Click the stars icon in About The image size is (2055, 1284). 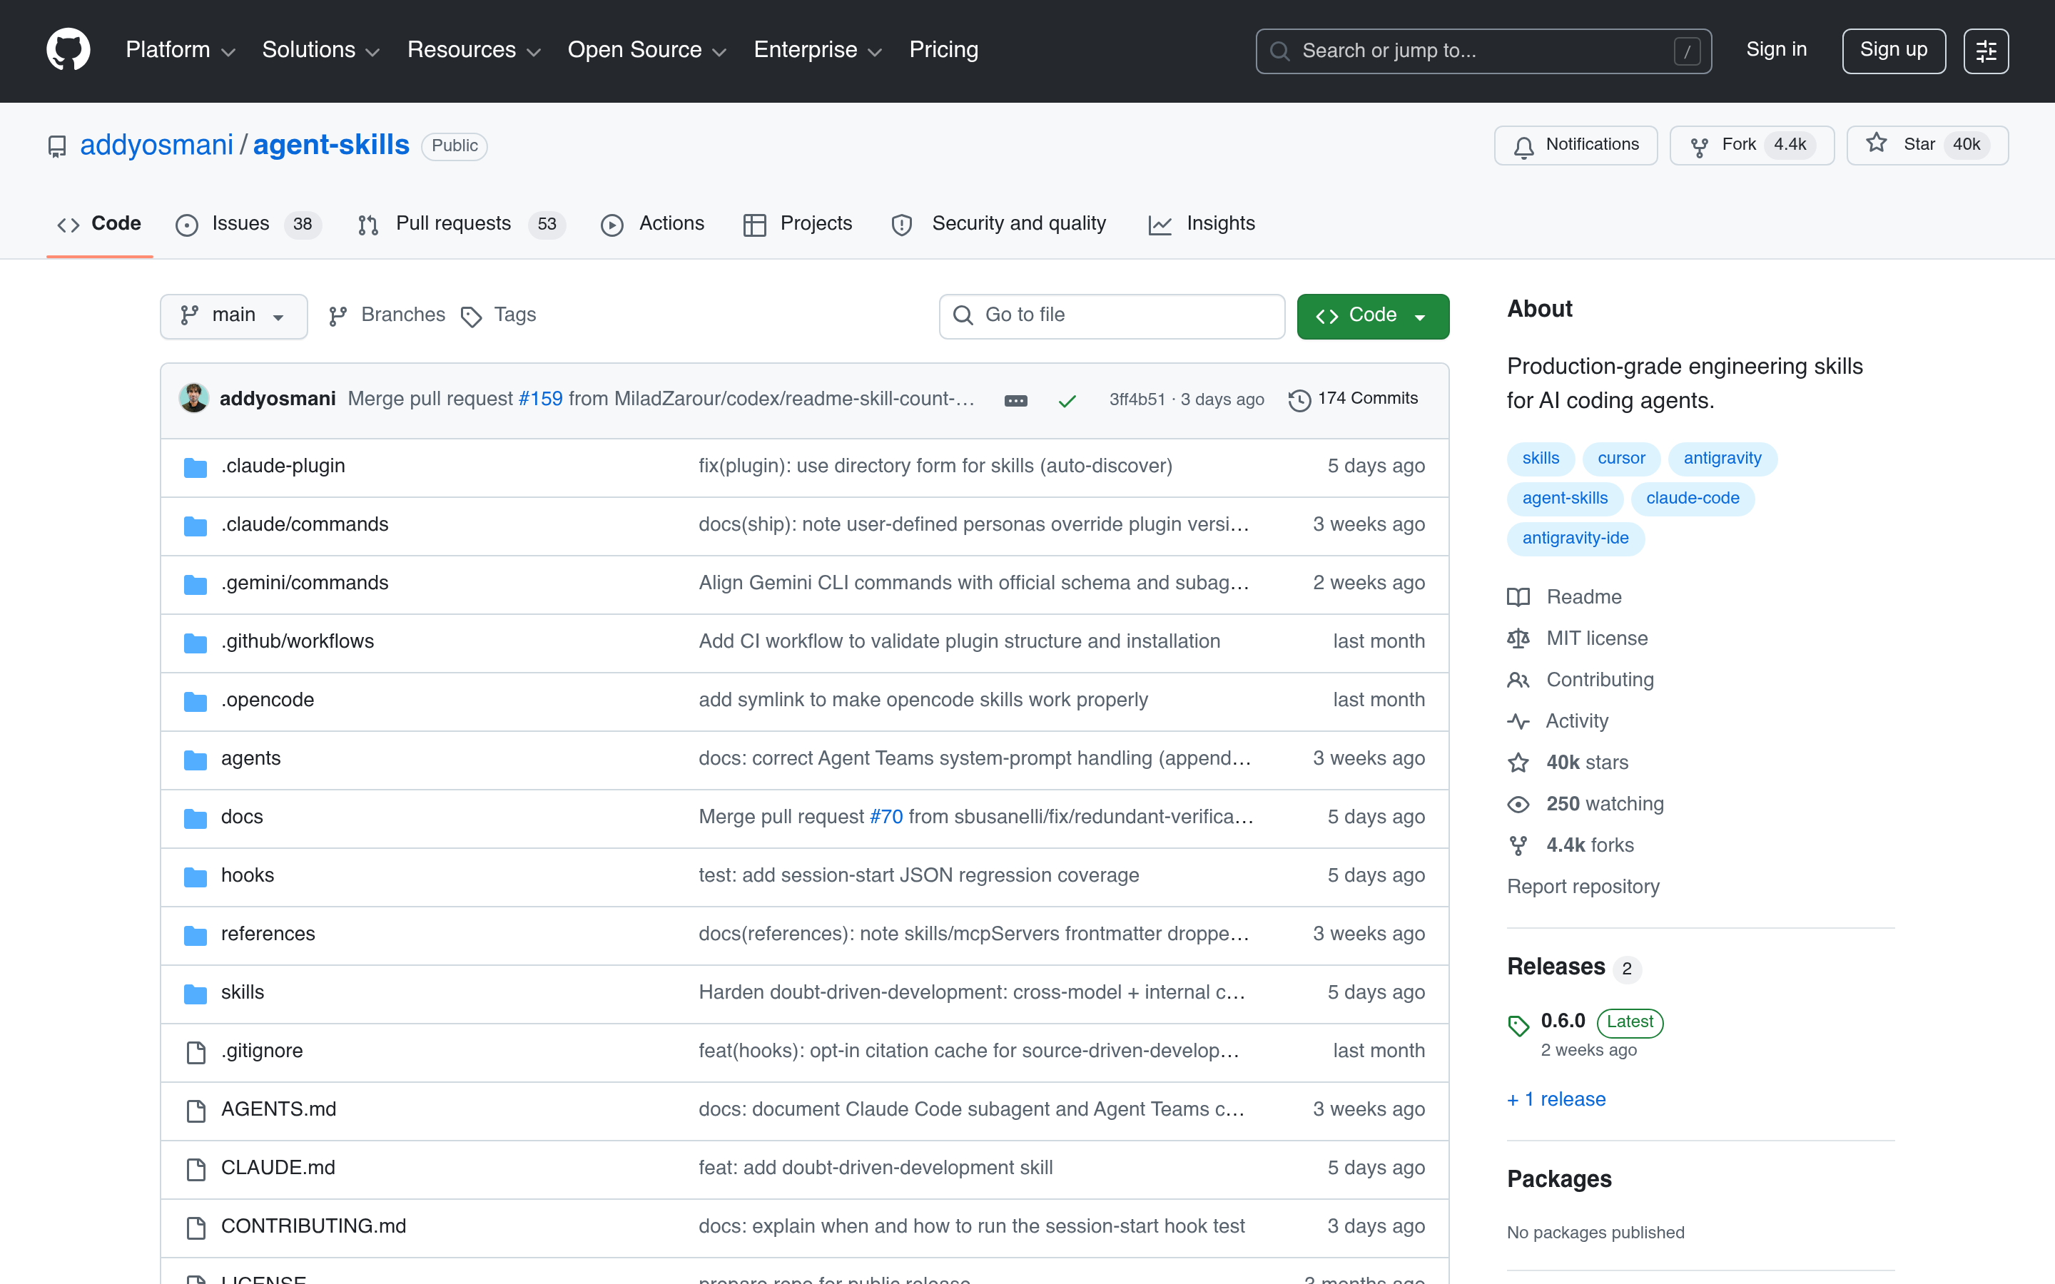click(1518, 763)
